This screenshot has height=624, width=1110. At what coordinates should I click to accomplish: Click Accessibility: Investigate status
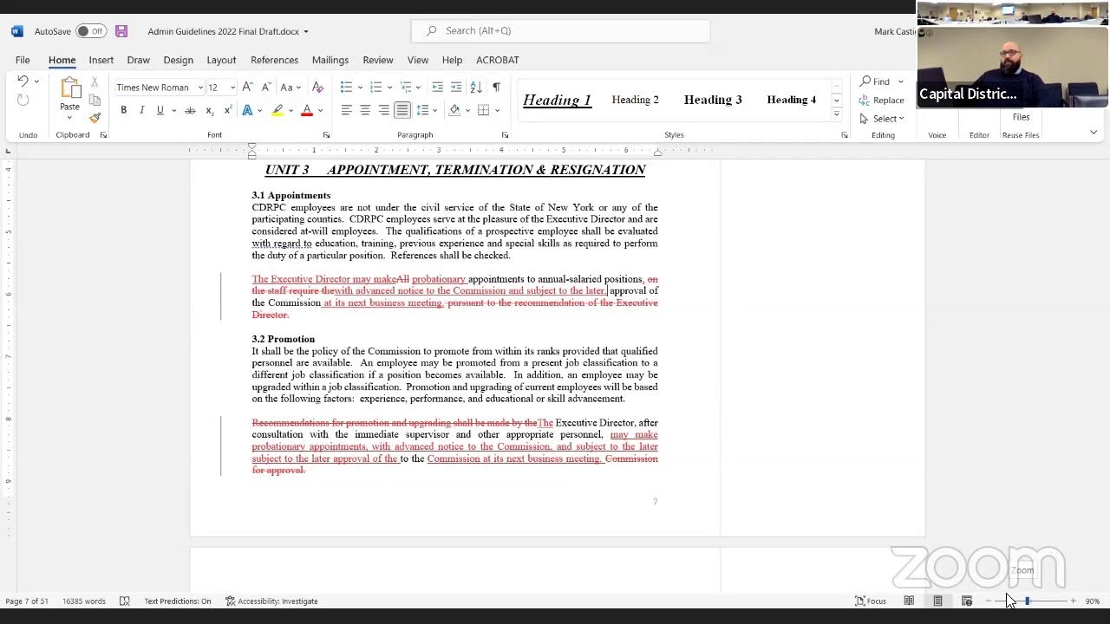click(x=271, y=601)
